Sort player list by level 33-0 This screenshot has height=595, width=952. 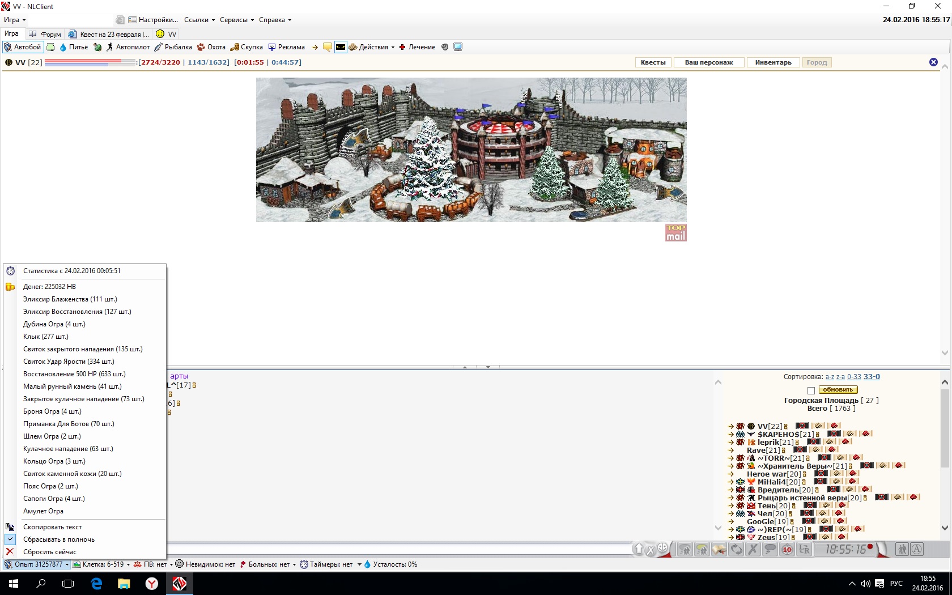point(872,377)
